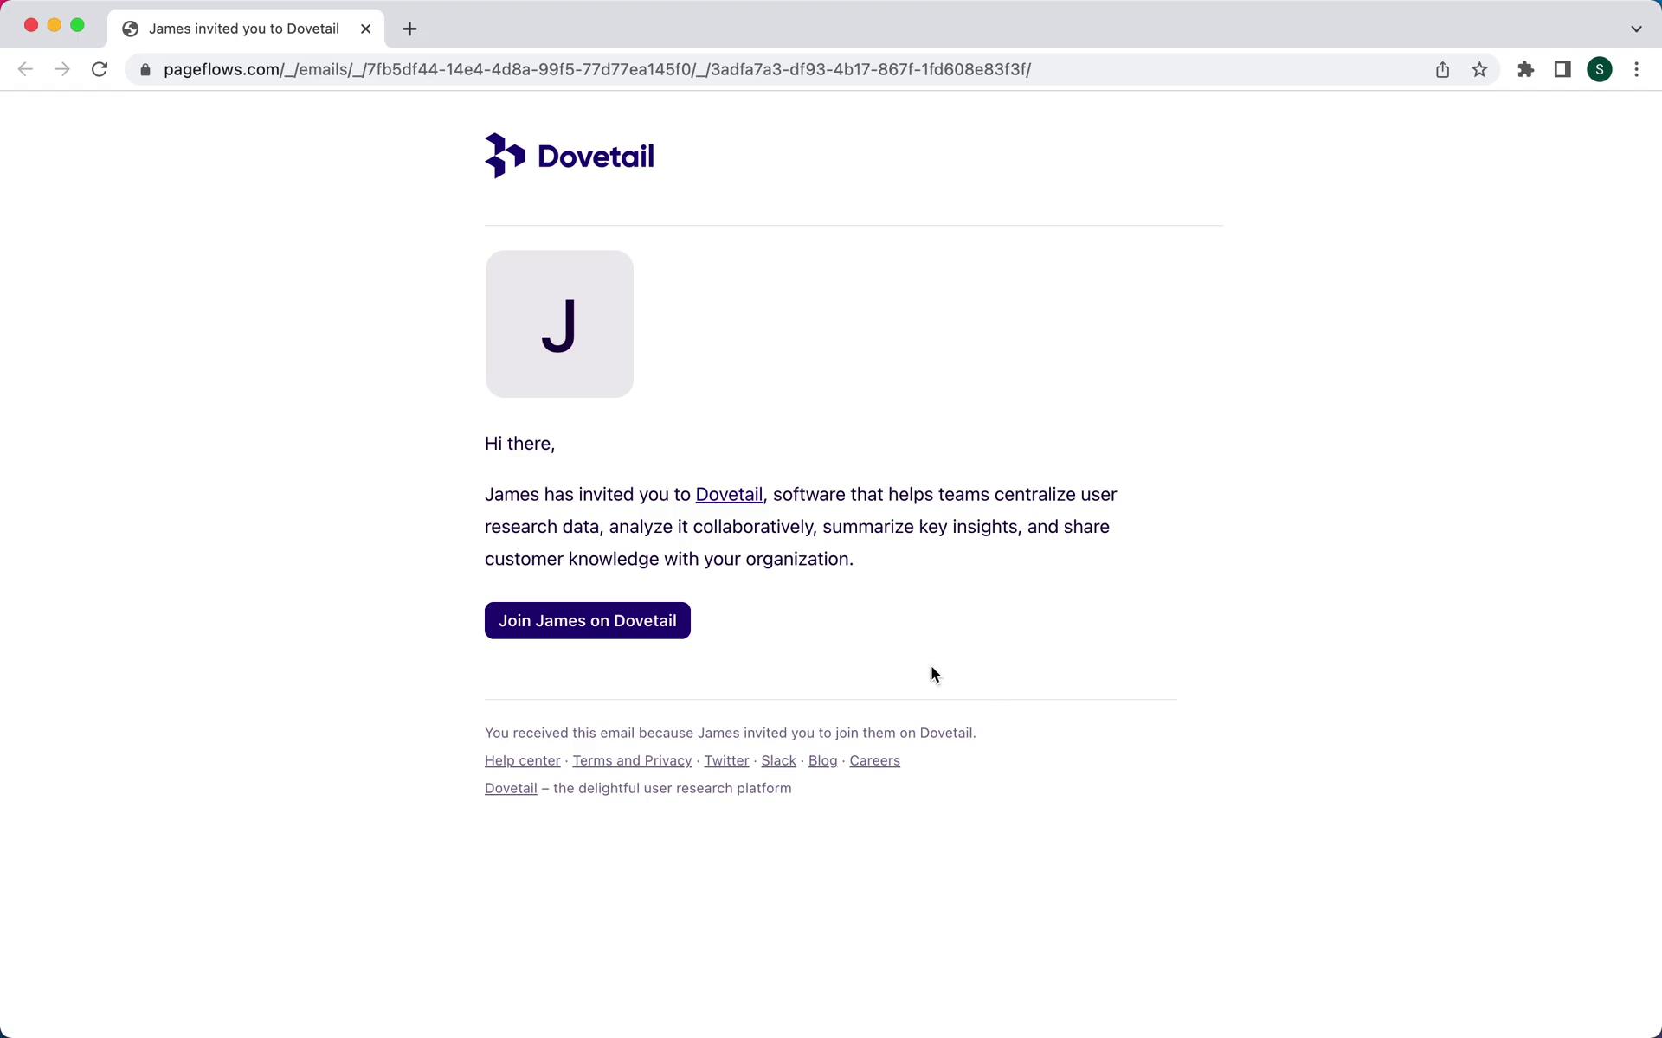Click the browser address bar URL
This screenshot has width=1662, height=1038.
(596, 68)
